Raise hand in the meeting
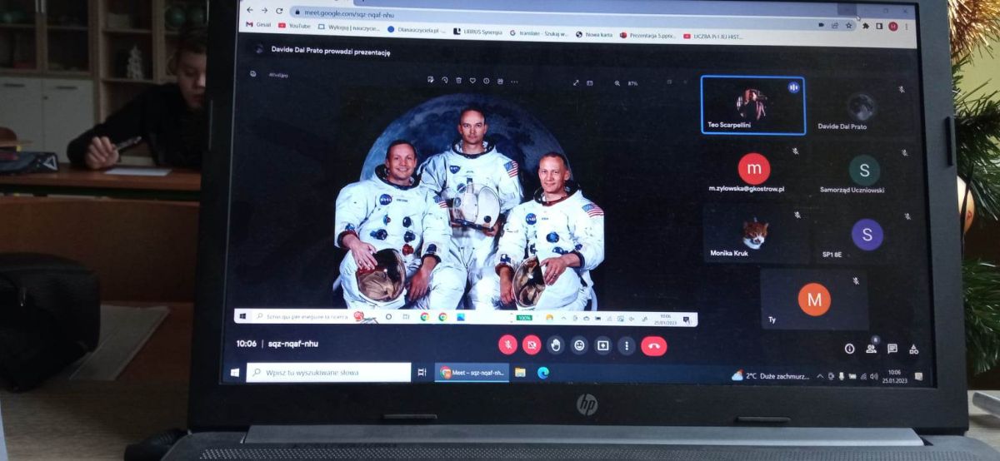This screenshot has height=461, width=1000. point(556,345)
